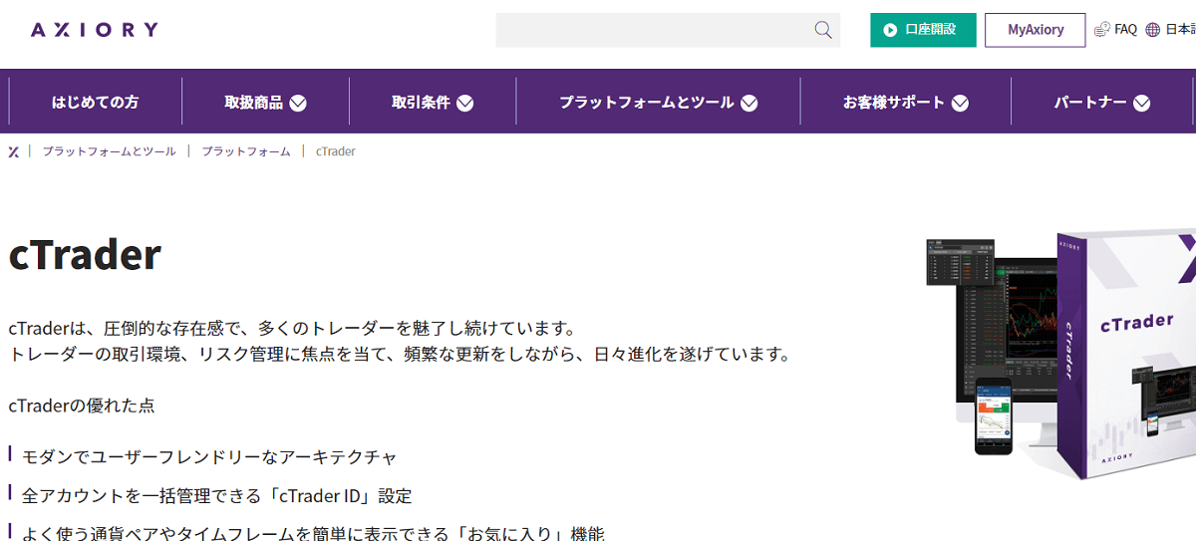Click the search magnifier icon
This screenshot has height=541, width=1196.
click(823, 30)
